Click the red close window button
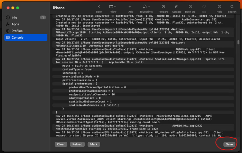The width and height of the screenshot is (242, 153). 8,8
